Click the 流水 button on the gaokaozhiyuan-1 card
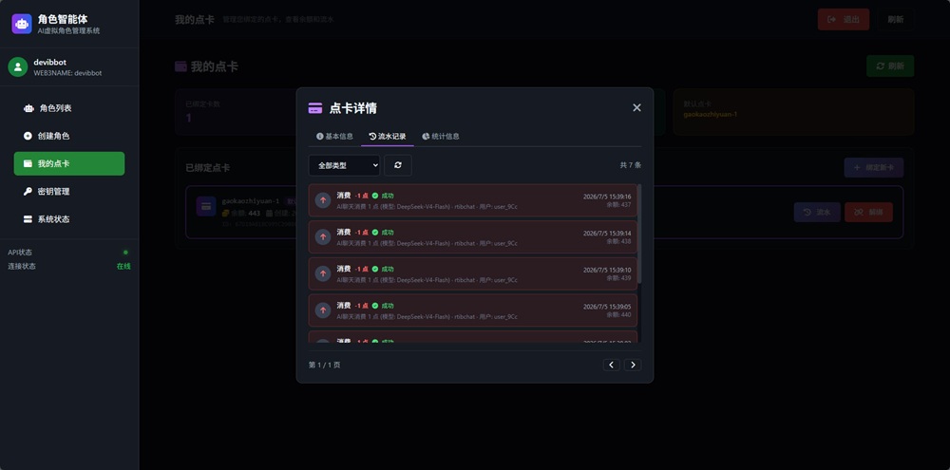Viewport: 950px width, 470px height. (x=817, y=212)
